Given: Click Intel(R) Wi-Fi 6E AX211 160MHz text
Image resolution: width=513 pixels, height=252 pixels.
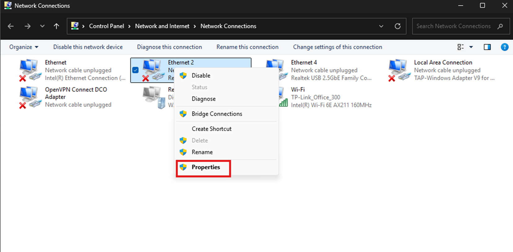Looking at the screenshot, I should [x=331, y=105].
